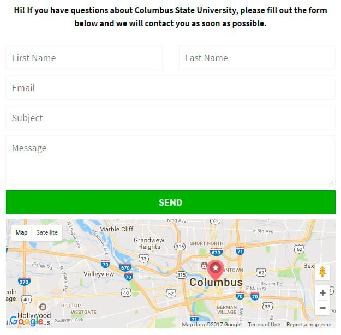This screenshot has width=341, height=335.
Task: Zoom out on the map
Action: click(322, 308)
